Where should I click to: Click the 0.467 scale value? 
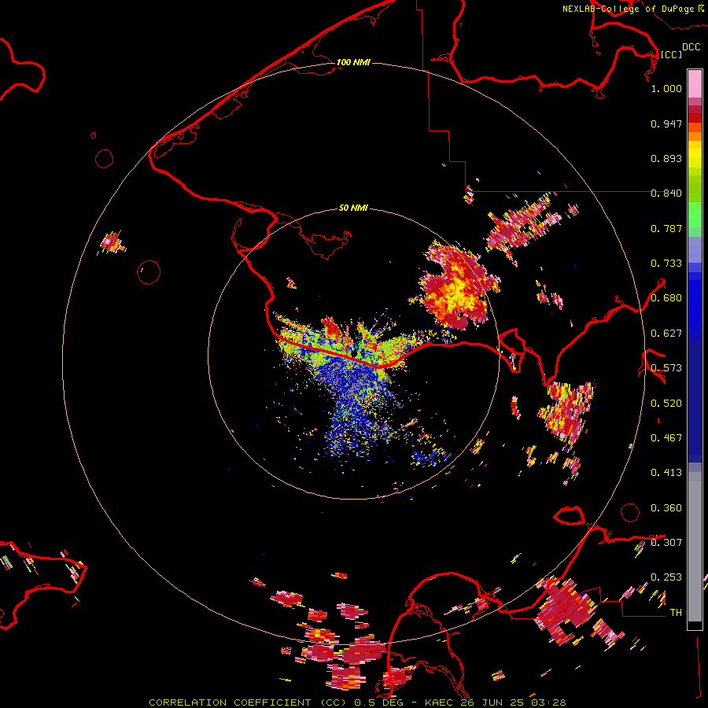tap(666, 438)
